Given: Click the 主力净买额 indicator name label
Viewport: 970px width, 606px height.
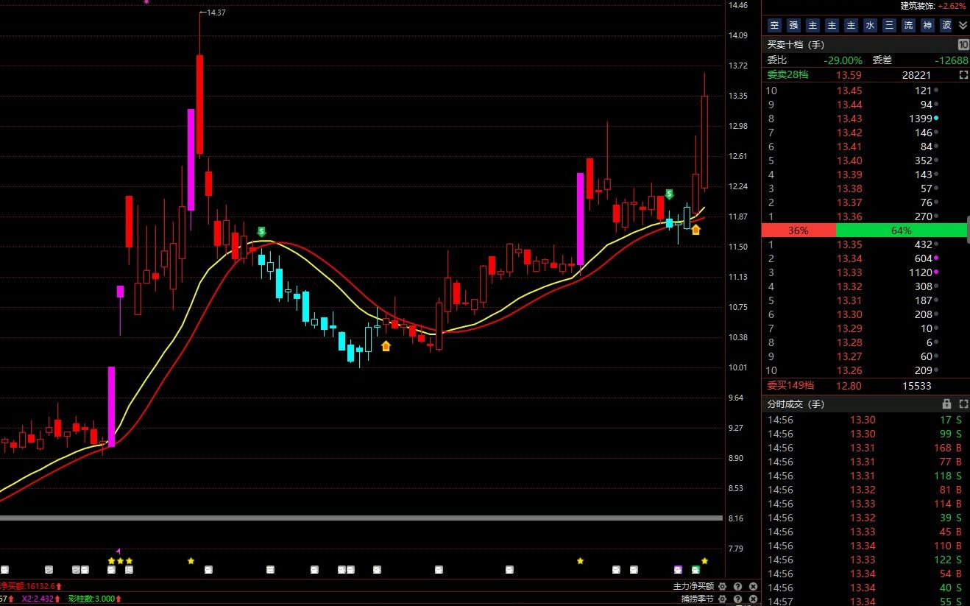Looking at the screenshot, I should (x=693, y=587).
